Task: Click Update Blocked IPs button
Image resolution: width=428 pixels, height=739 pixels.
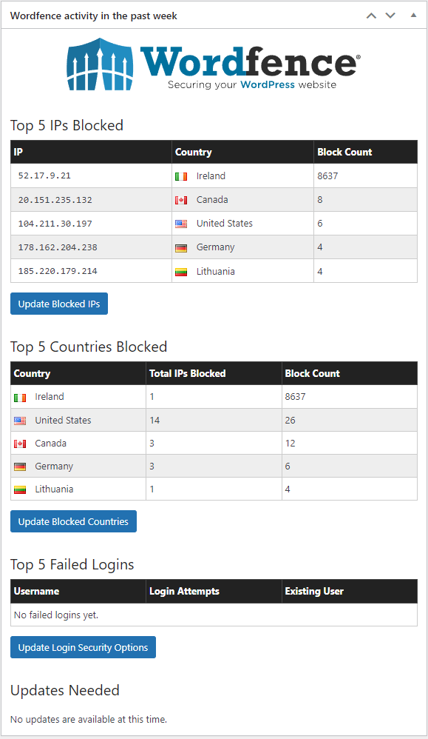Action: 59,304
